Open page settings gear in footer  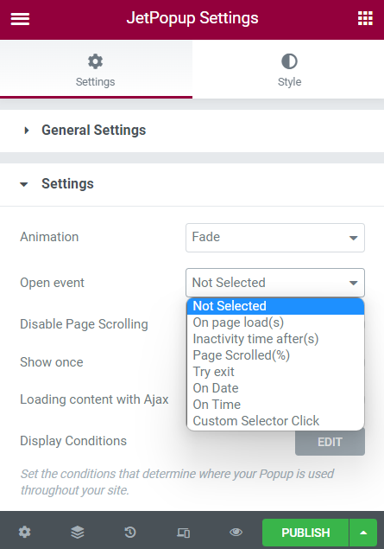25,533
